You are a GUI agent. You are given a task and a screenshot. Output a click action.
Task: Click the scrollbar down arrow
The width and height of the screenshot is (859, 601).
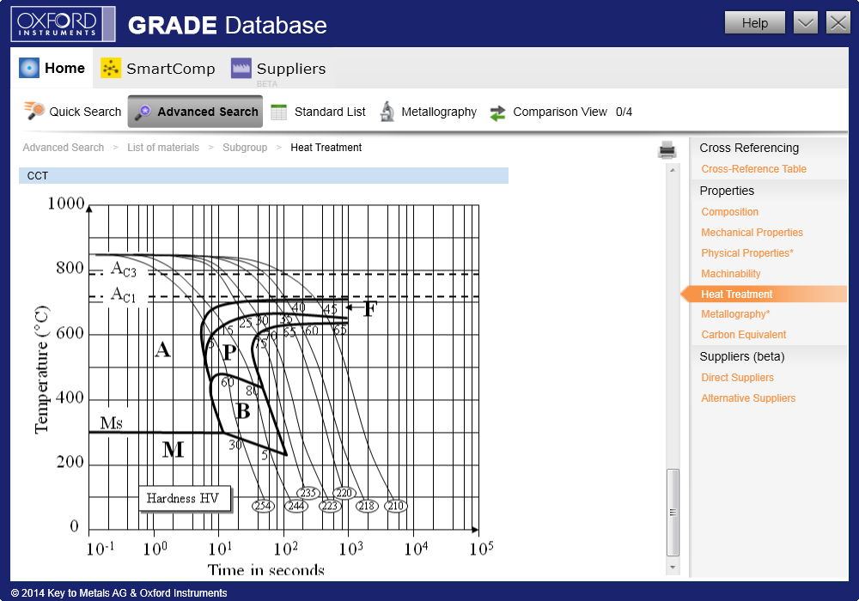[x=673, y=567]
